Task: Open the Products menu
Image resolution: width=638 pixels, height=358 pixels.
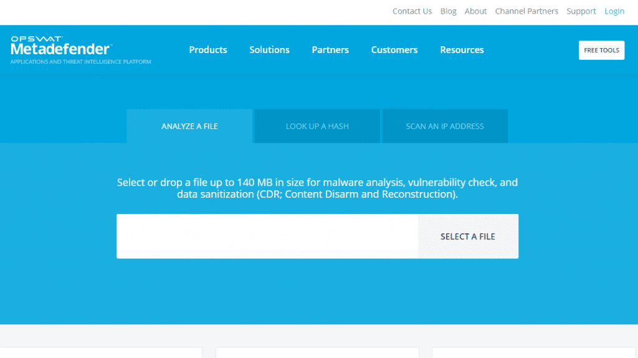Action: coord(208,50)
